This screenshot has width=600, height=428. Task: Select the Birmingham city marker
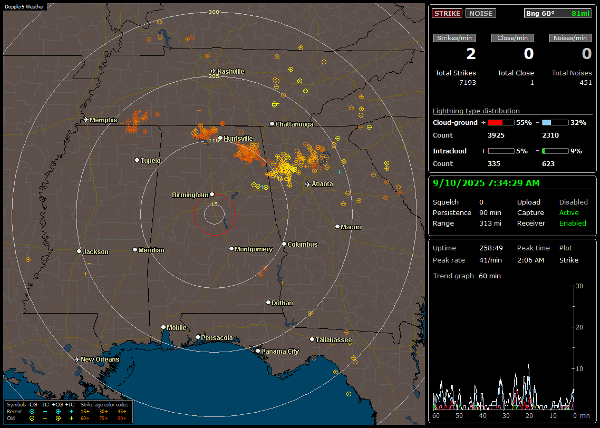click(212, 194)
